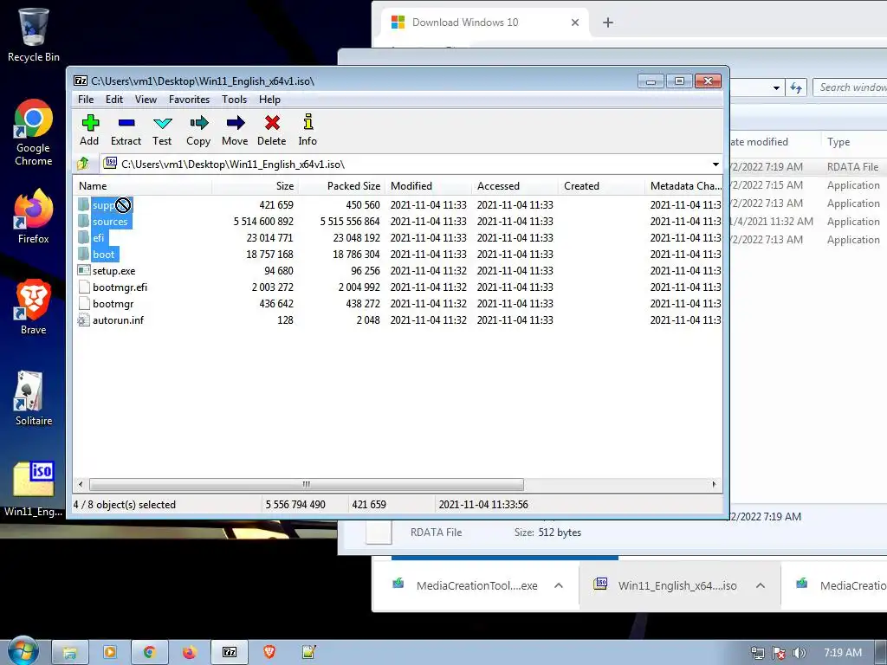Sort file list by Size column
The image size is (887, 665).
(256, 186)
